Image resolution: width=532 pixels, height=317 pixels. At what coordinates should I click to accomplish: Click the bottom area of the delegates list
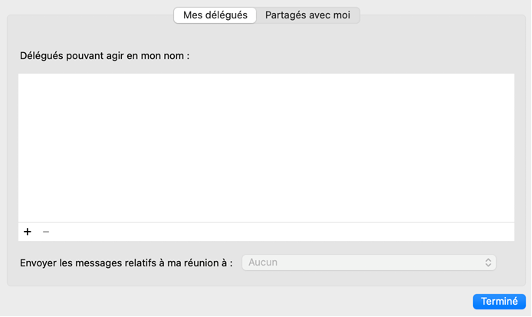(266, 211)
